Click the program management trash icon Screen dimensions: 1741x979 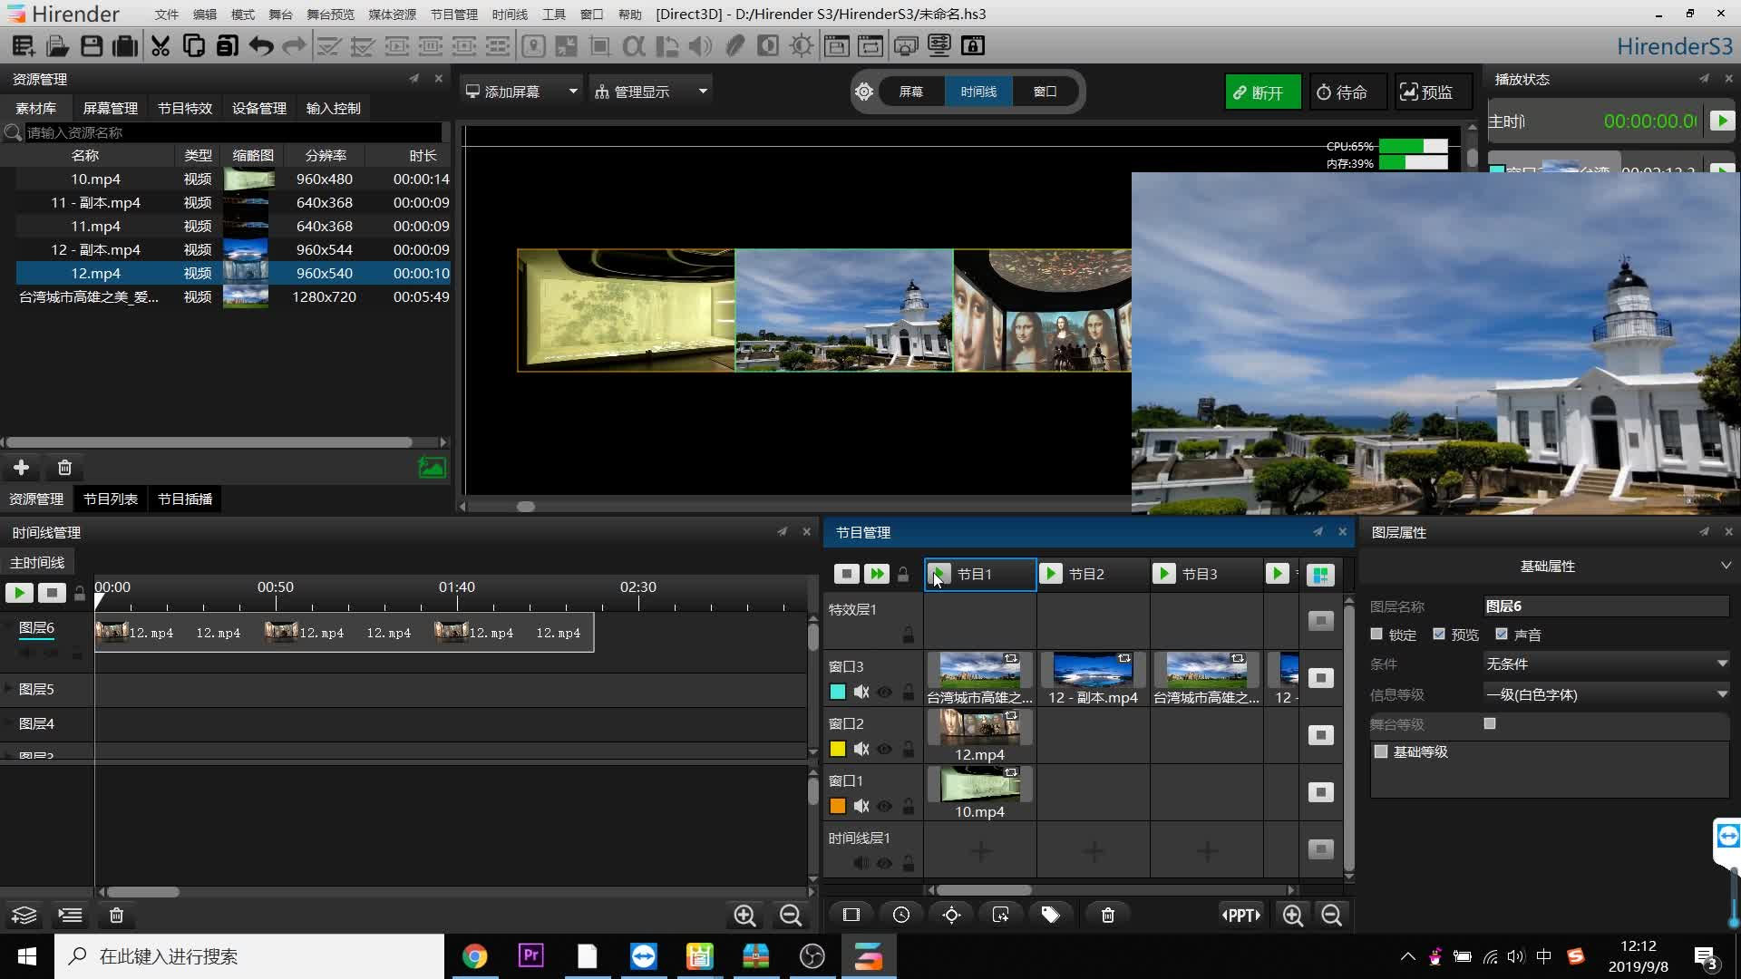click(1108, 916)
